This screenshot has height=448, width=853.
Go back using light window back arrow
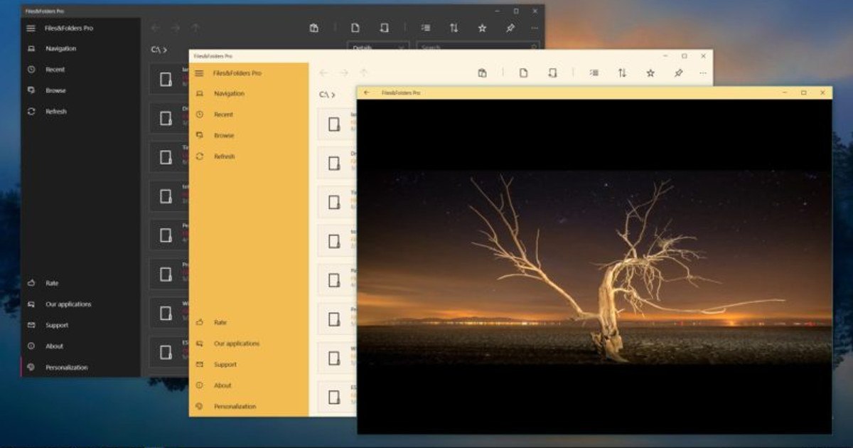(x=323, y=73)
